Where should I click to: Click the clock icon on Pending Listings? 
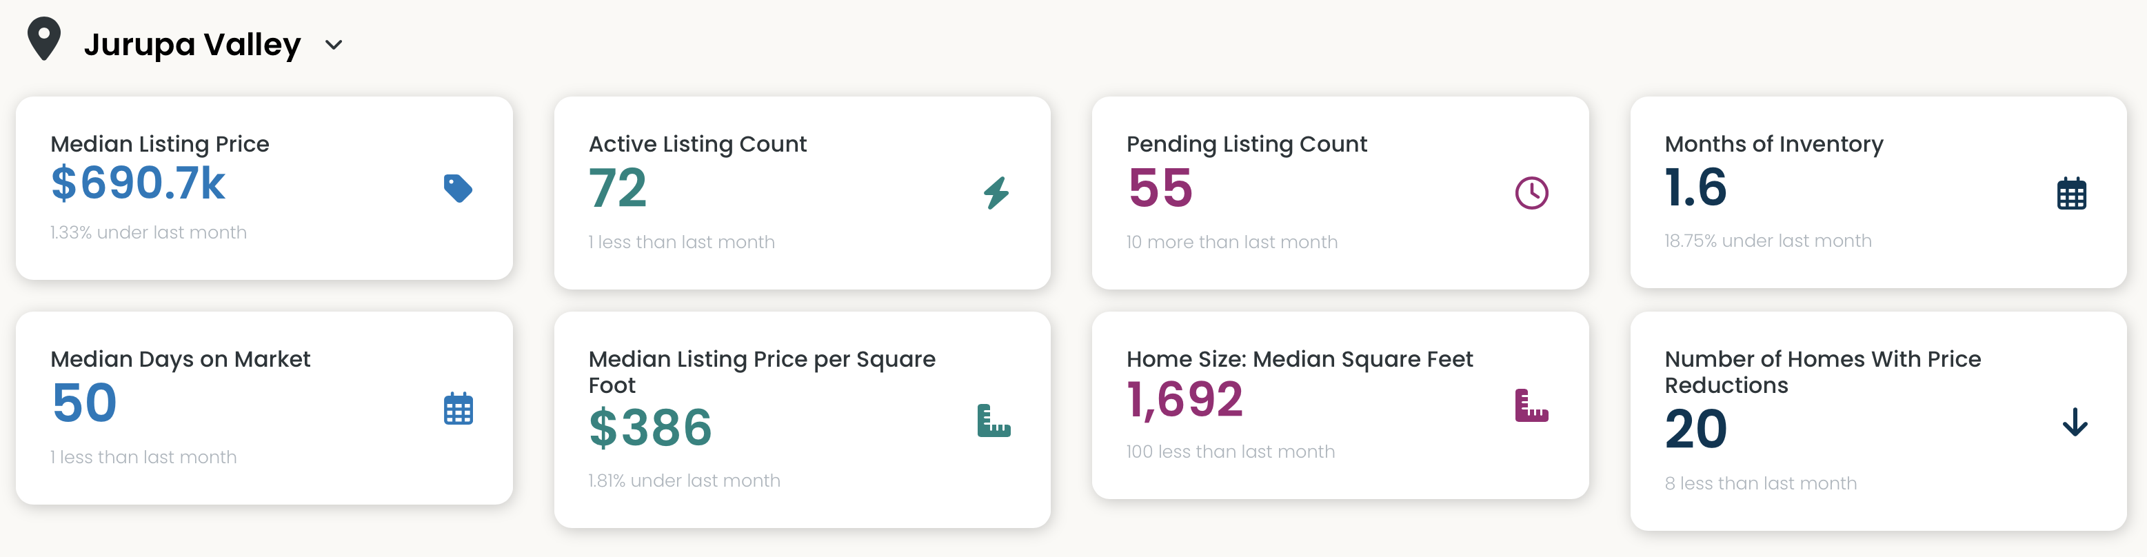[1531, 192]
